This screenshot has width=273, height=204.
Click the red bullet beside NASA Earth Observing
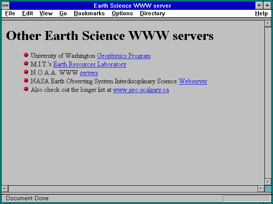point(26,80)
